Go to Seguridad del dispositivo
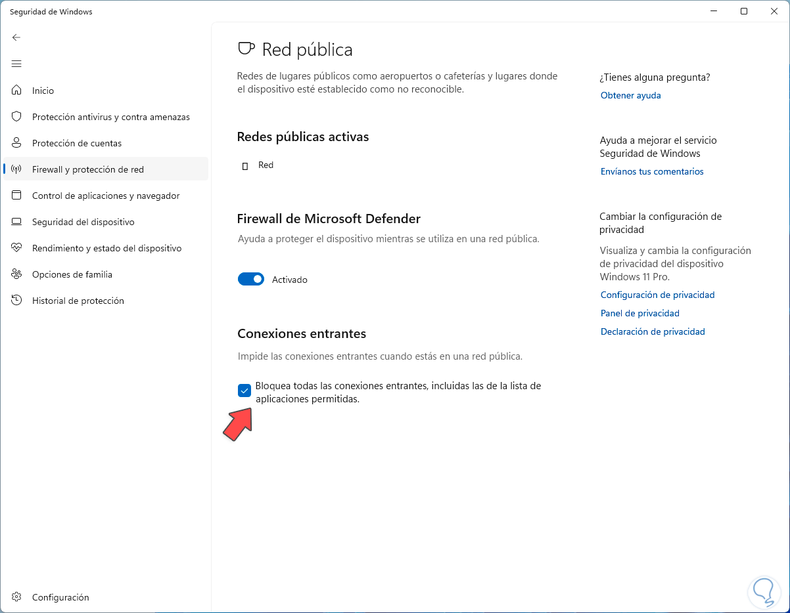Screen dimensions: 790x613 click(x=106, y=222)
